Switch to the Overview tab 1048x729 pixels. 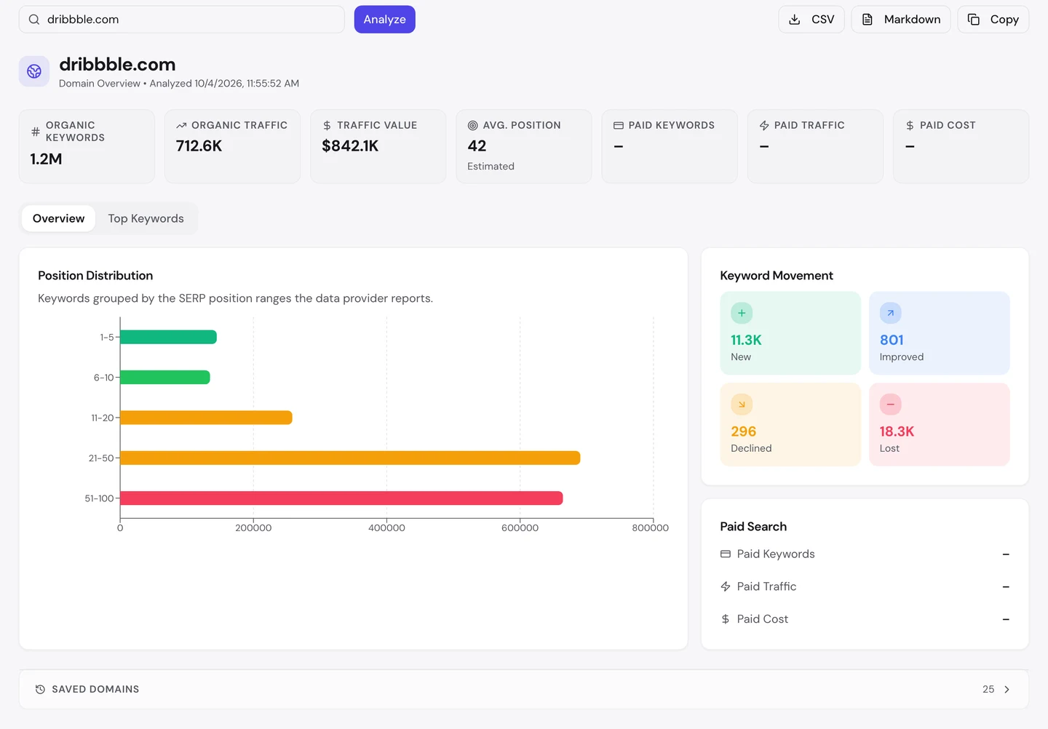[x=58, y=218]
